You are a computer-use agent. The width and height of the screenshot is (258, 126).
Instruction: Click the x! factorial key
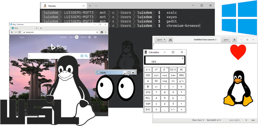click(156, 87)
